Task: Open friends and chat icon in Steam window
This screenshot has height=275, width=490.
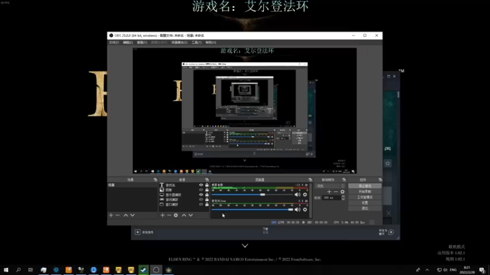Action: [x=391, y=232]
